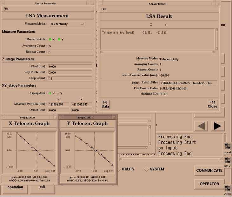The height and width of the screenshot is (197, 232).
Task: Click the horizontal scrollbar under LSA result list
Action: click(157, 52)
